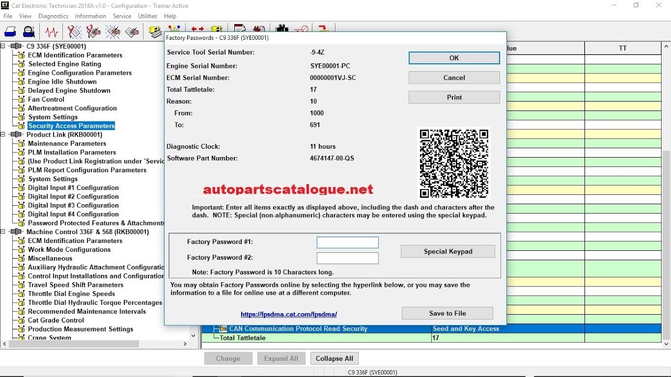671x377 pixels.
Task: Click the Factory Password #1 field
Action: pyautogui.click(x=348, y=242)
